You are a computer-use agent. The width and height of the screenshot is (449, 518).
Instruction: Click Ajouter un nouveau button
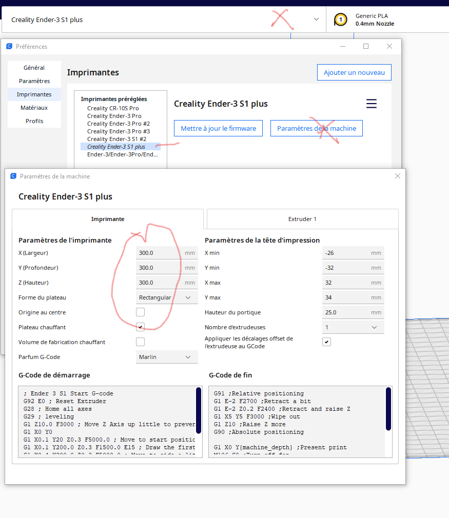pos(354,72)
